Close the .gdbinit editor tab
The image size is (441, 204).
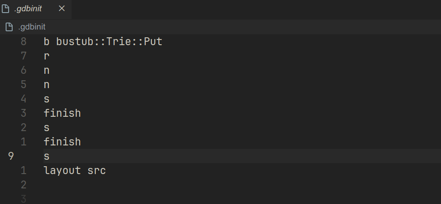tap(62, 9)
